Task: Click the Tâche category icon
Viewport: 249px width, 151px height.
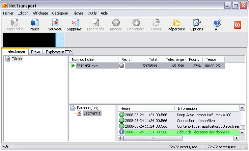Action: click(x=7, y=59)
